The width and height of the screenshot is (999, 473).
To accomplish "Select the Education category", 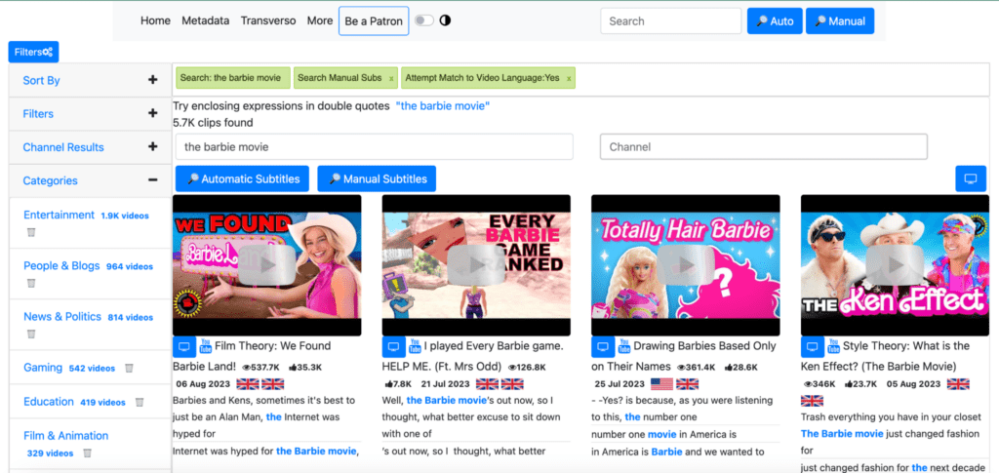I will (49, 402).
